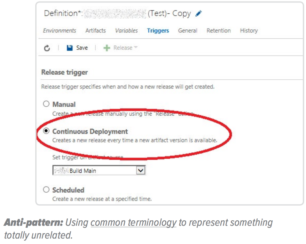Select the Triggers tab

pos(158,31)
